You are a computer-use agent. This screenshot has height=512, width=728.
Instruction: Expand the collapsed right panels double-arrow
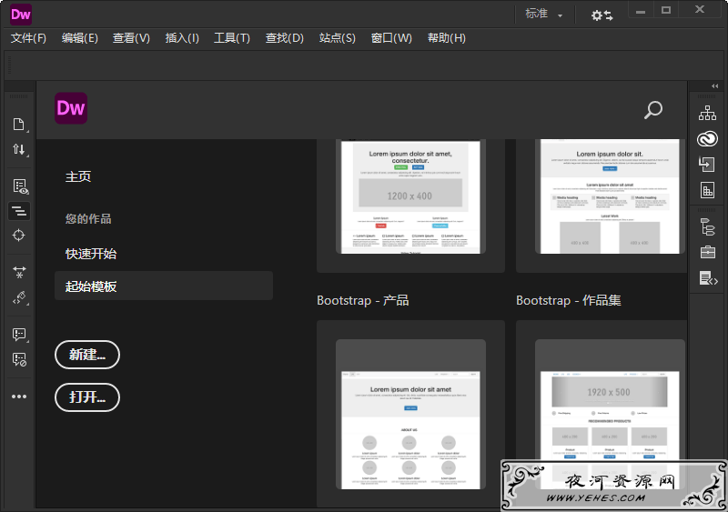click(714, 85)
